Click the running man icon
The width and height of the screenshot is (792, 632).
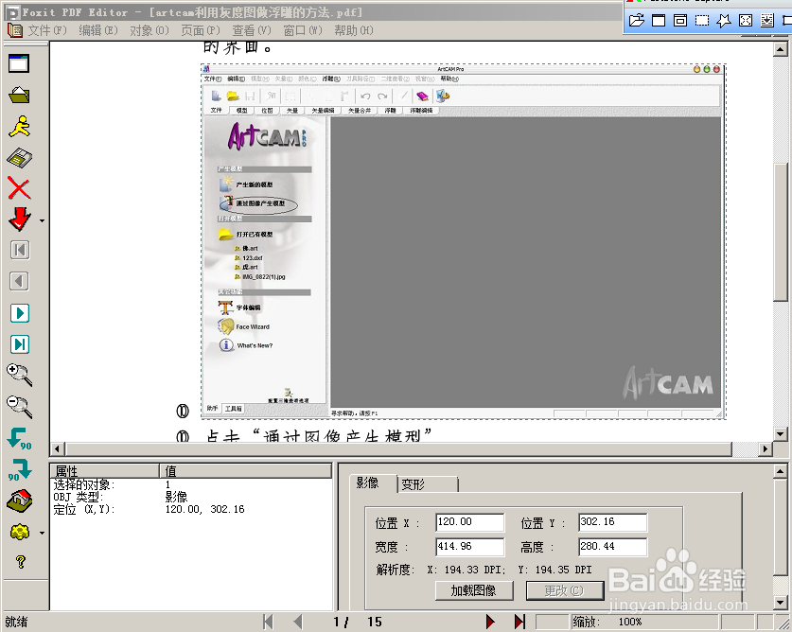click(19, 126)
